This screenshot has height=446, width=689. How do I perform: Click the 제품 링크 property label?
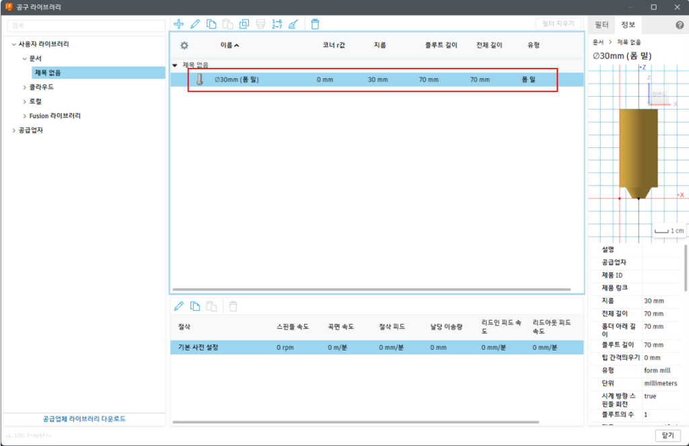click(x=615, y=288)
